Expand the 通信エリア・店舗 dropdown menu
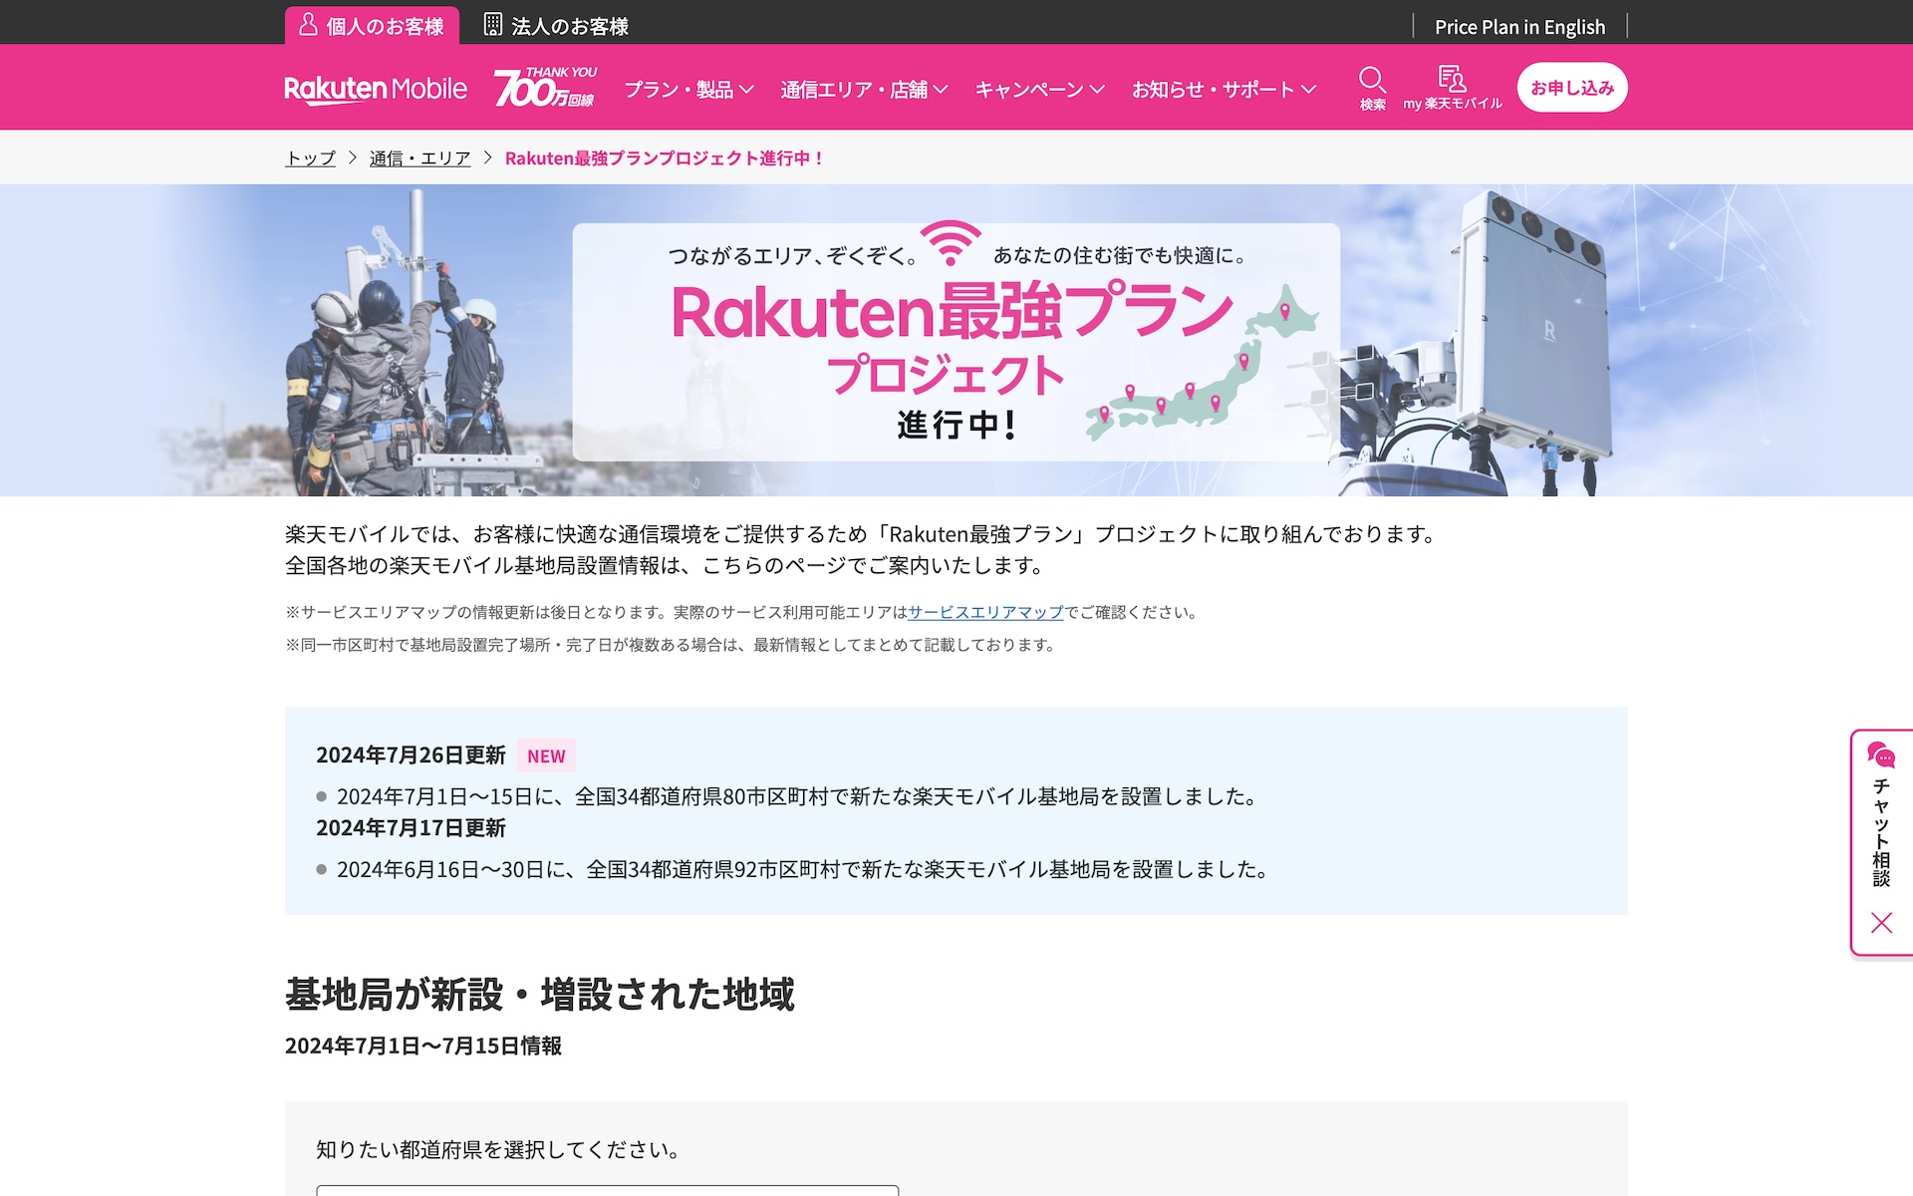Image resolution: width=1913 pixels, height=1196 pixels. (863, 90)
